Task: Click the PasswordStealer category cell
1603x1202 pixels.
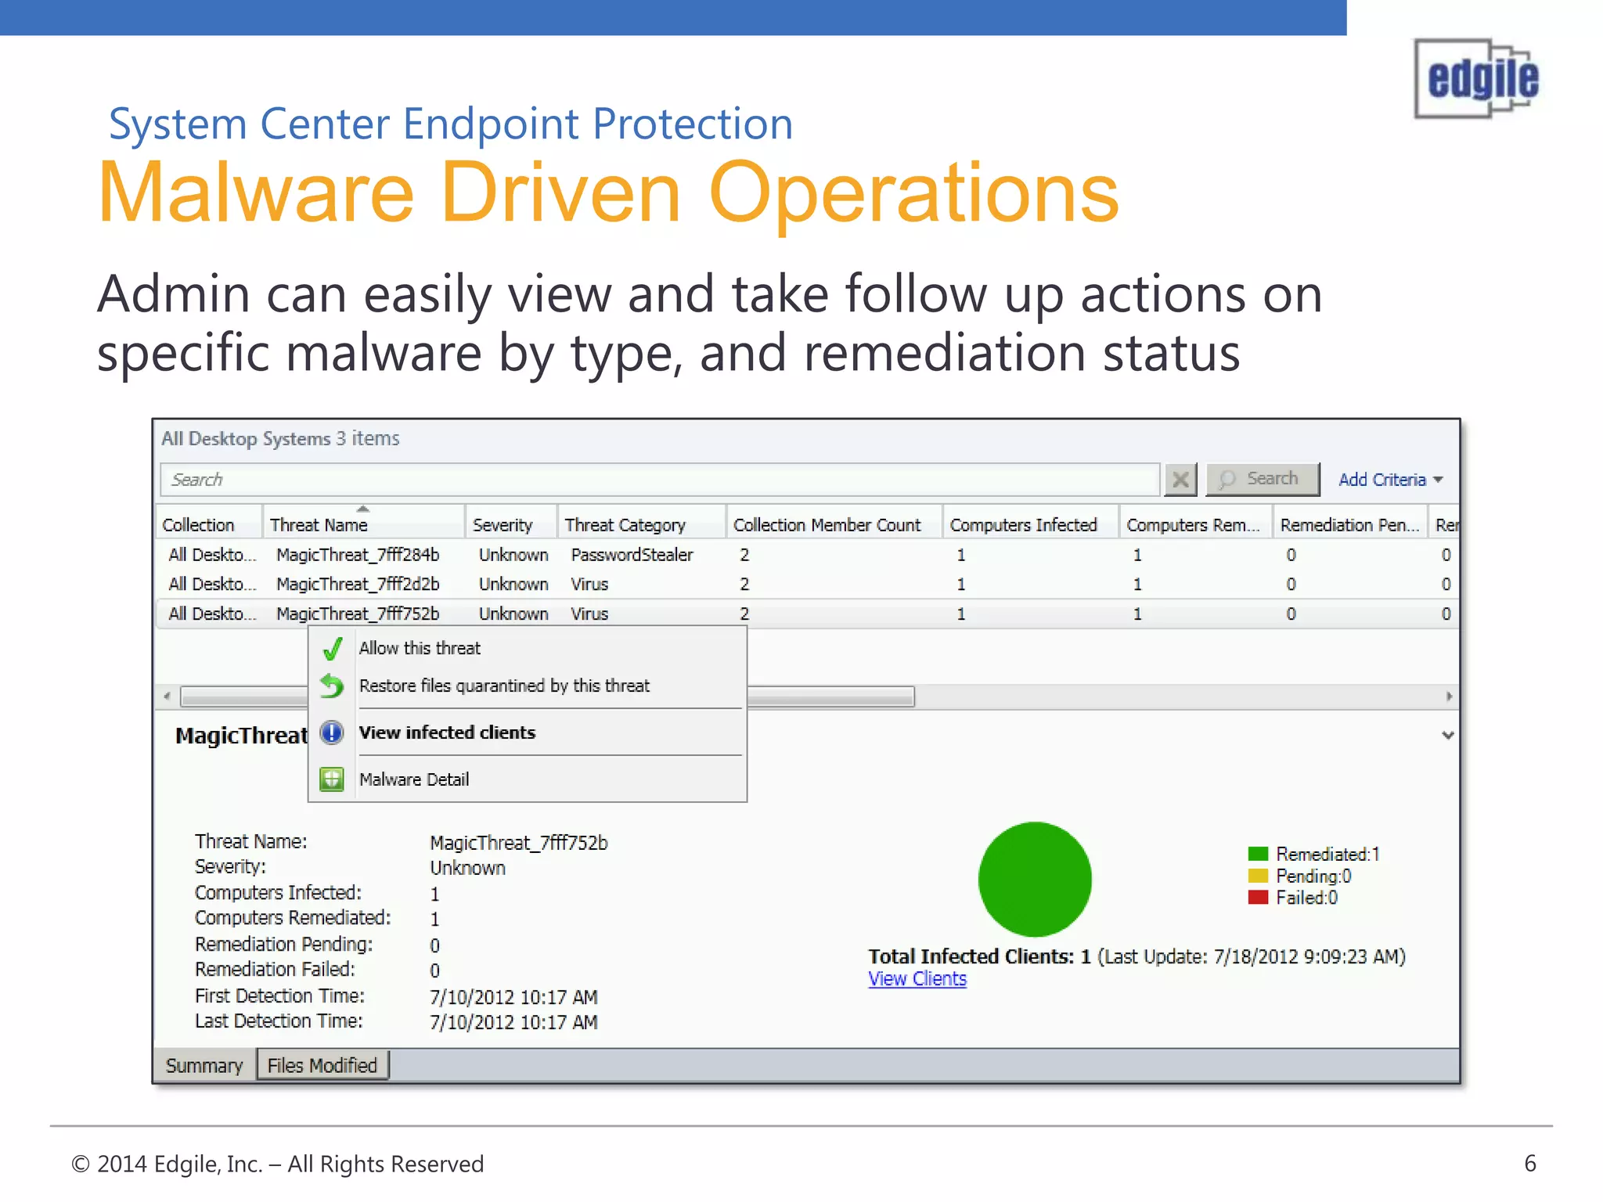Action: [632, 555]
